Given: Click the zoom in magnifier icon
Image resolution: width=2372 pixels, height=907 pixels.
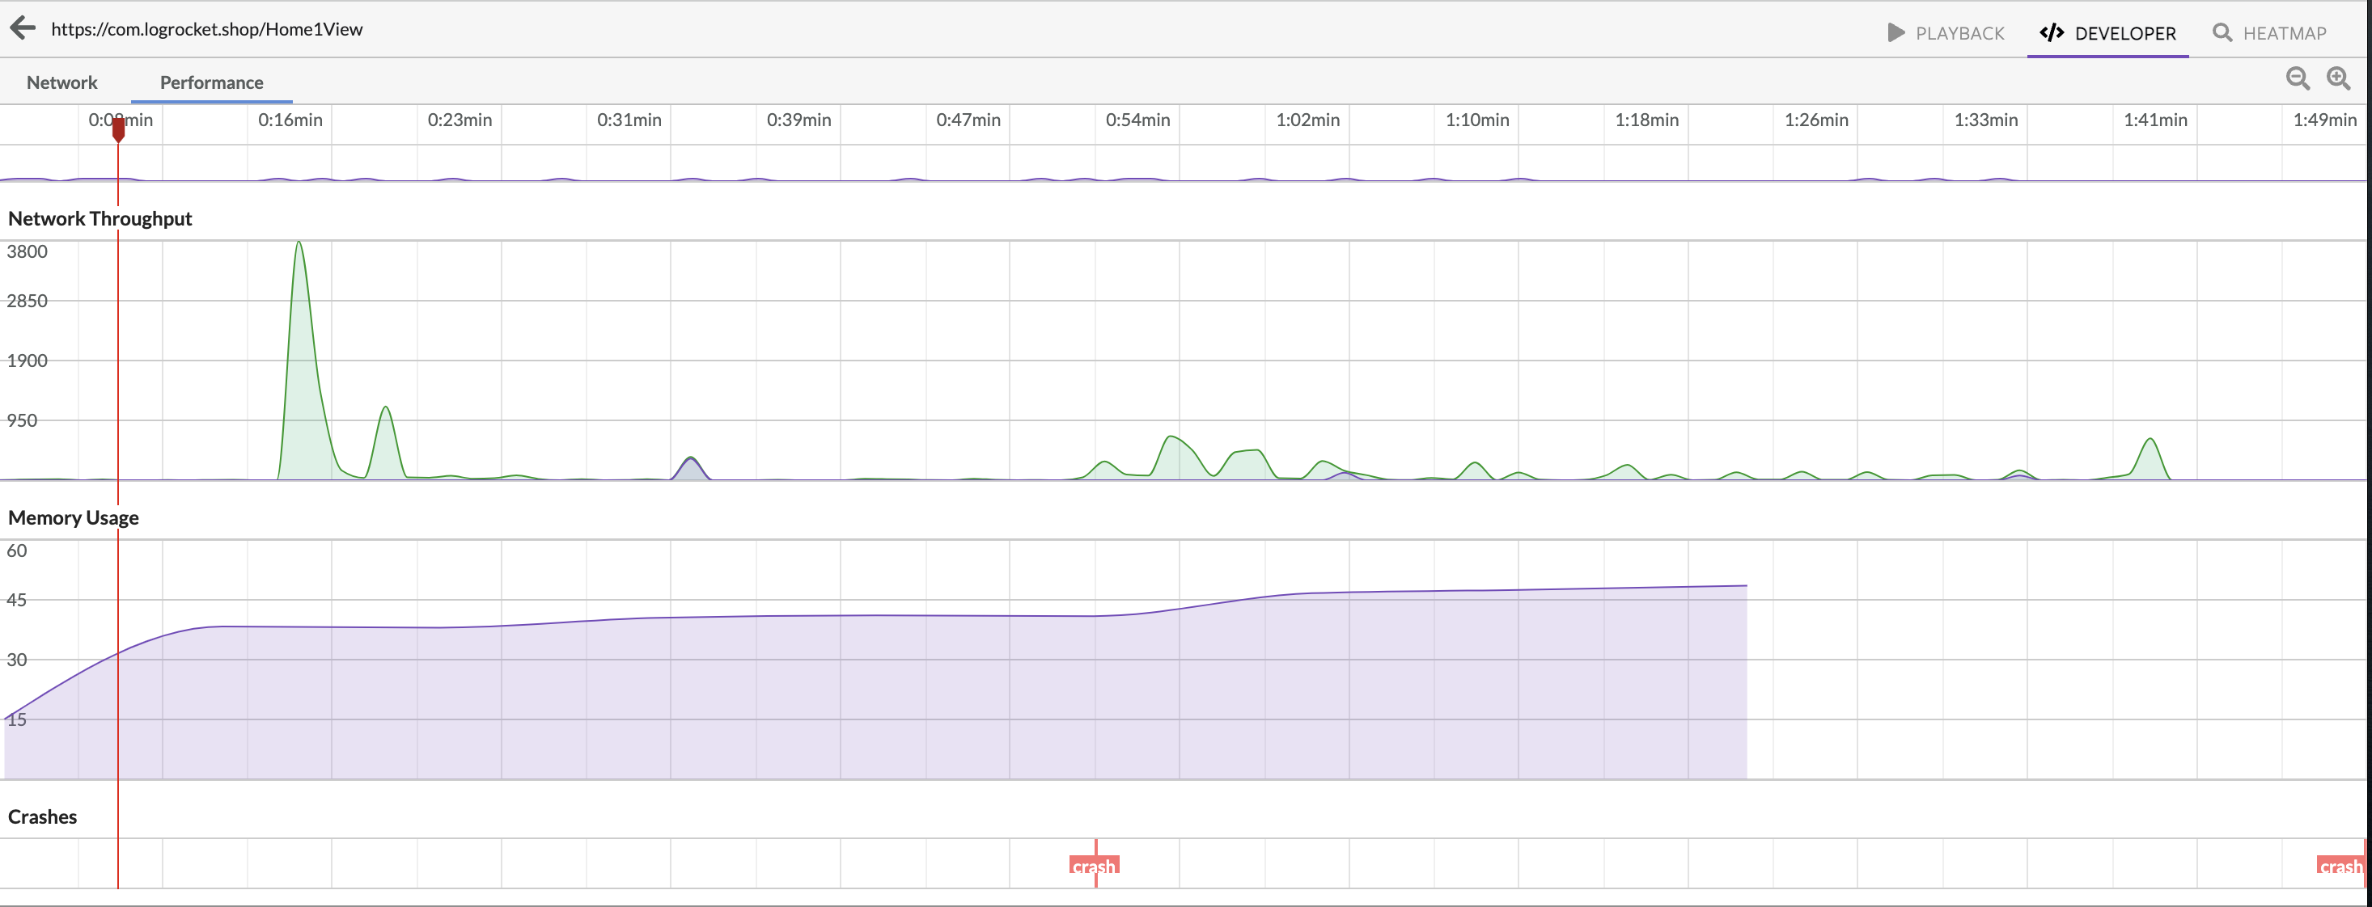Looking at the screenshot, I should click(2339, 79).
